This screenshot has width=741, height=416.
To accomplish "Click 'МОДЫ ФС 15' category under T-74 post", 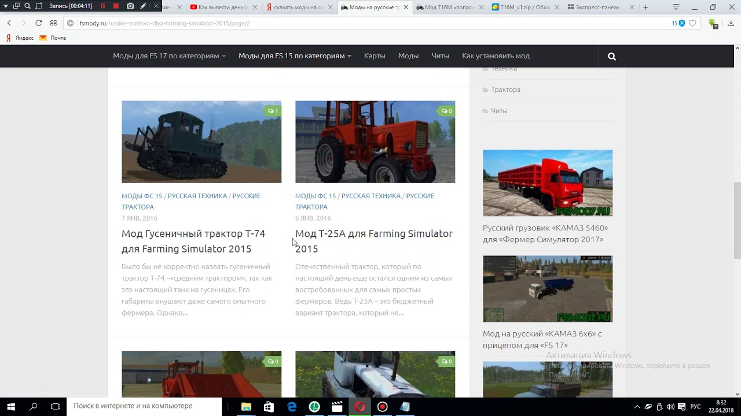I will click(x=142, y=196).
